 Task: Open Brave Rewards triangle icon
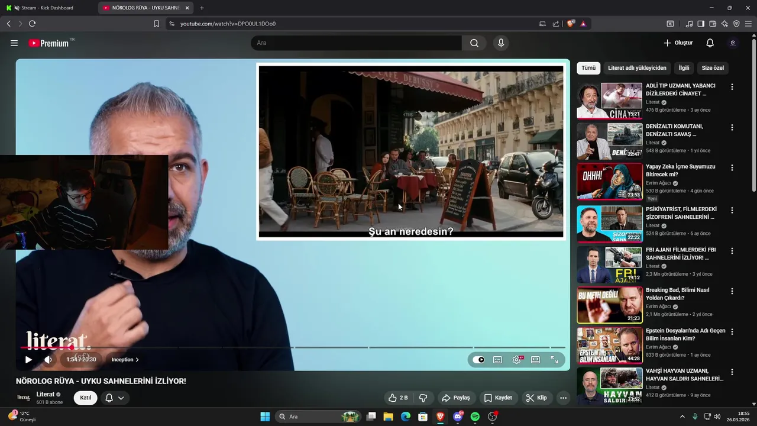point(583,24)
